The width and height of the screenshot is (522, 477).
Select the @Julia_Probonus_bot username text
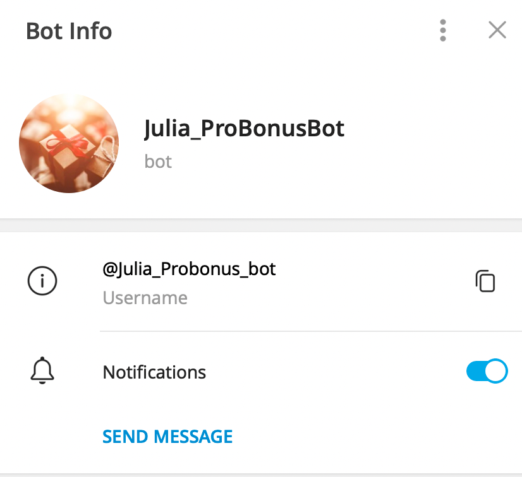click(189, 269)
